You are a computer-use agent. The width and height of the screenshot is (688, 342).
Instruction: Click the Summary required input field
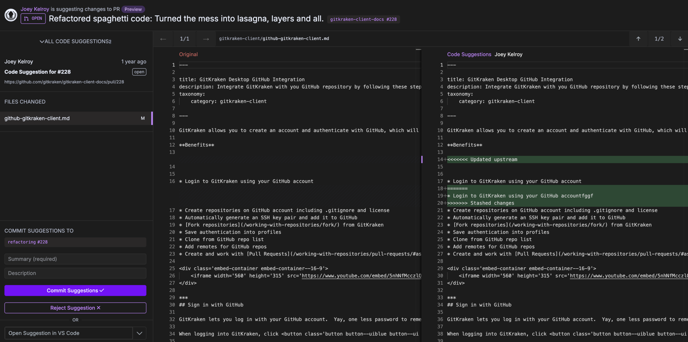click(75, 259)
